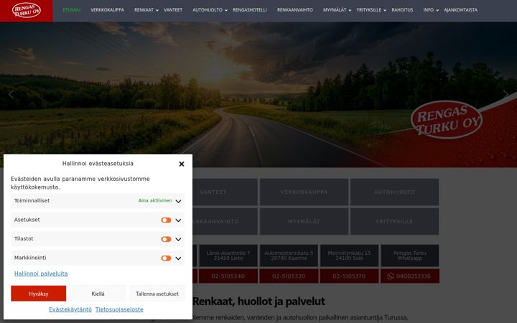Select the Meriniitynkatu 15 Salo address
This screenshot has height=323, width=517.
349,256
